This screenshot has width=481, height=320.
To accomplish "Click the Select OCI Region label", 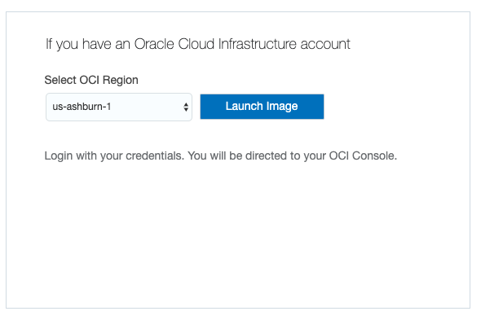I will 91,80.
